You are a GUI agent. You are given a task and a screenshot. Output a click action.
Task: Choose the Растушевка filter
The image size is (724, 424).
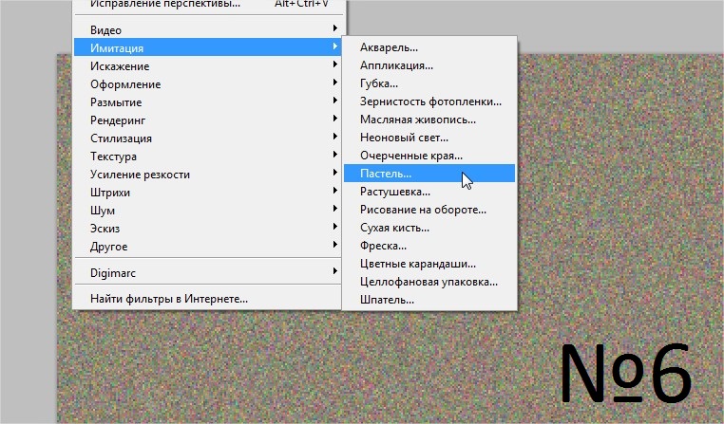[429, 191]
